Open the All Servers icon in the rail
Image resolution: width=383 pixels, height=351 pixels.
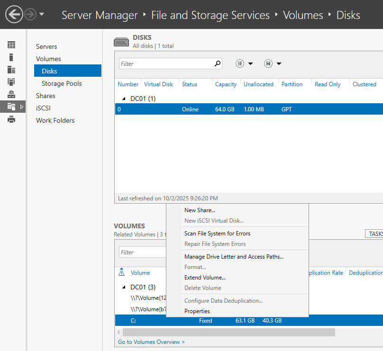[11, 70]
